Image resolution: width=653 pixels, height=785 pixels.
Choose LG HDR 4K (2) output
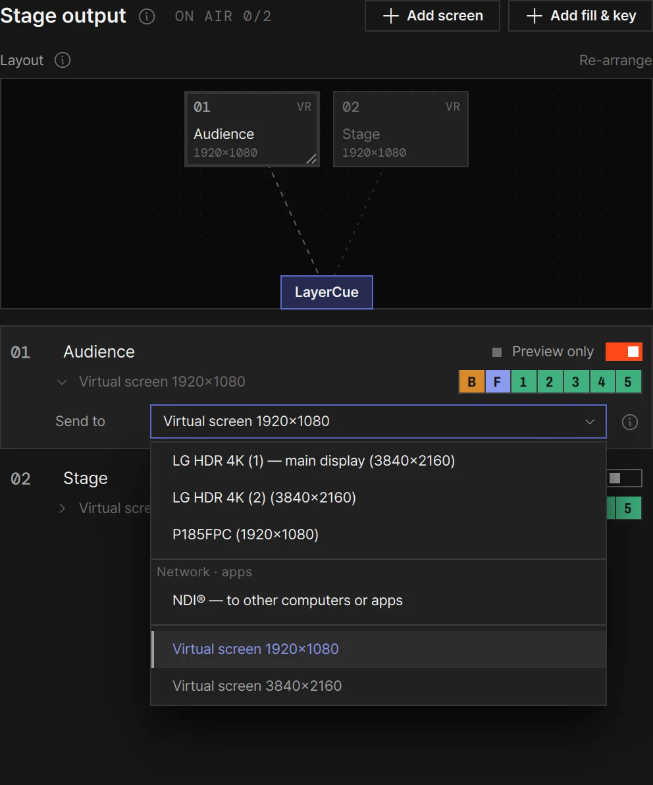(x=379, y=498)
